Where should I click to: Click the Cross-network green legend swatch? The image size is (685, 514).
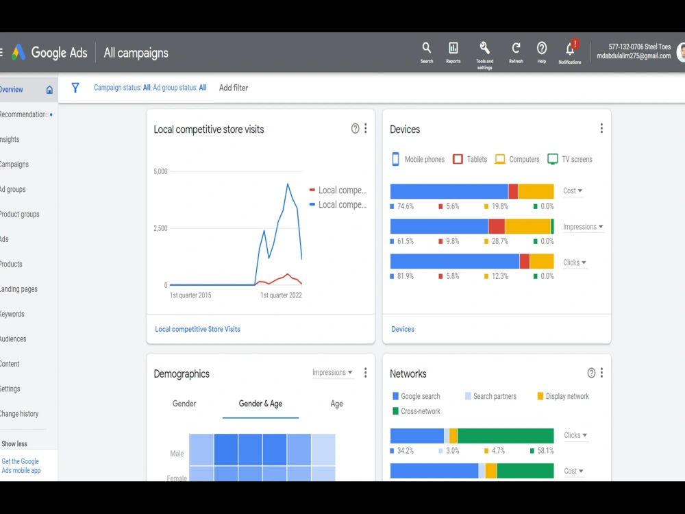tap(395, 411)
